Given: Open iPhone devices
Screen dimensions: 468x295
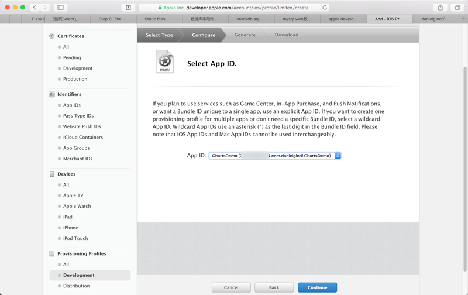Looking at the screenshot, I should point(70,228).
